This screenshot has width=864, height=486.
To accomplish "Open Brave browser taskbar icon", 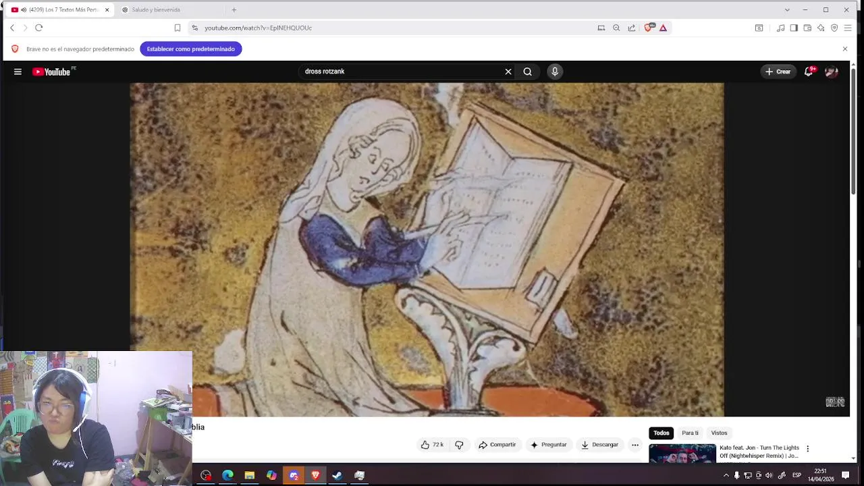I will point(315,475).
